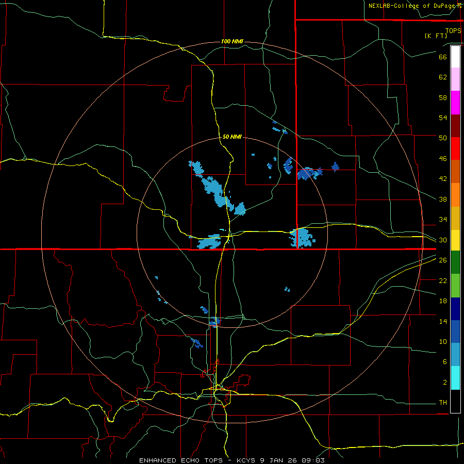Image resolution: width=464 pixels, height=464 pixels.
Task: Click the '100 NMI' range ring label
Action: click(x=233, y=41)
